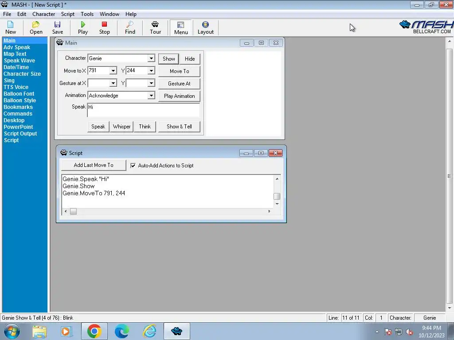Open File Explorer from taskbar
The image size is (454, 340).
tap(39, 331)
